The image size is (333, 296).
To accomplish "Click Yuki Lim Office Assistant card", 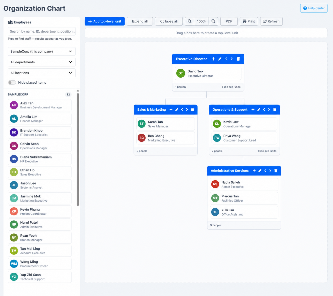I will coord(244,212).
